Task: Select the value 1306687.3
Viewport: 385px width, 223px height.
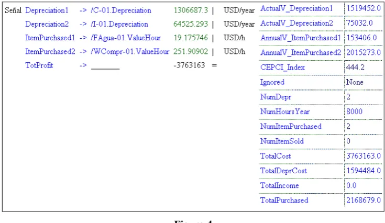Action: coord(191,10)
